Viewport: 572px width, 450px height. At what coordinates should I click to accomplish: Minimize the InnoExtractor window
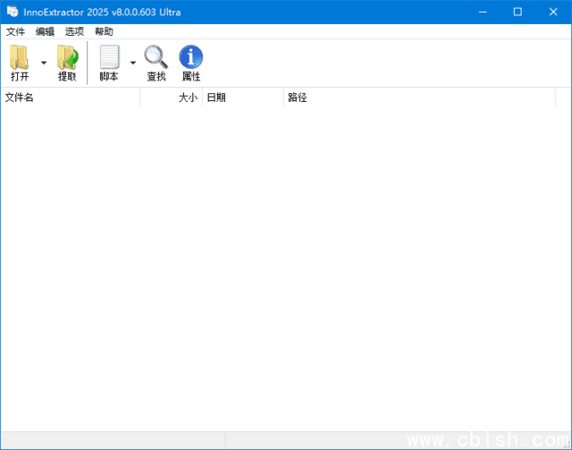[484, 12]
